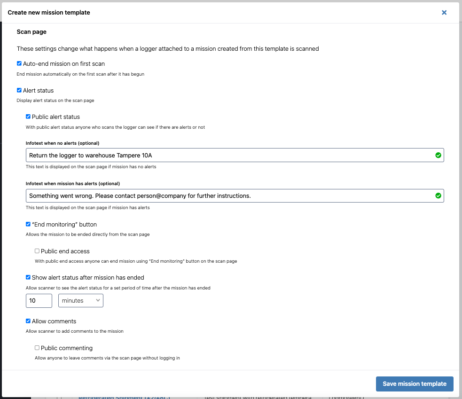Image resolution: width=462 pixels, height=399 pixels.
Task: Click Save mission template
Action: 414,383
